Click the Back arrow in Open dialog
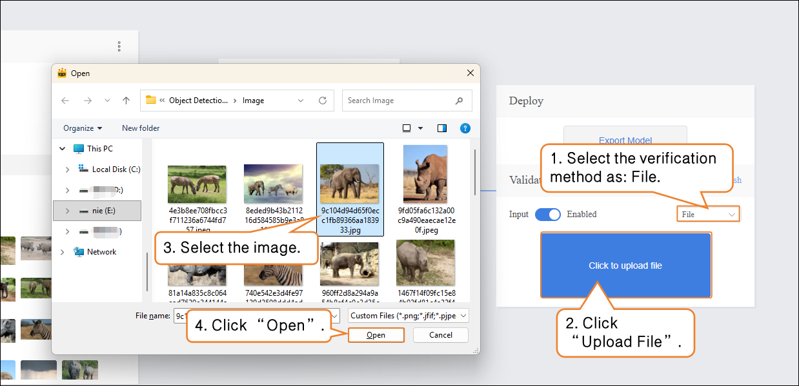Viewport: 799px width, 386px height. click(65, 101)
